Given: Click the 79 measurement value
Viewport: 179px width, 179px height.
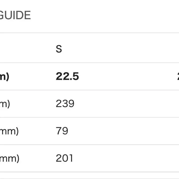Looking at the screenshot, I should (x=62, y=131).
